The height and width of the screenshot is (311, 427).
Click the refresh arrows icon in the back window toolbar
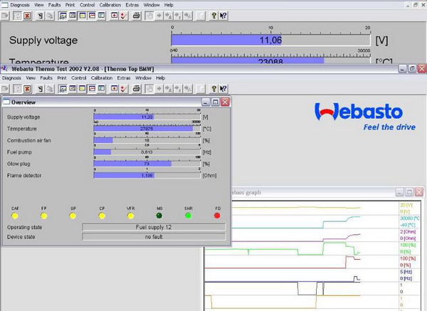(17, 16)
